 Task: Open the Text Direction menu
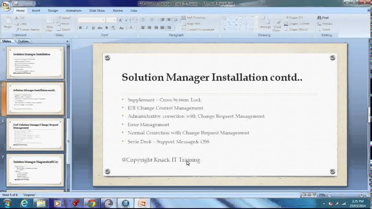[194, 18]
